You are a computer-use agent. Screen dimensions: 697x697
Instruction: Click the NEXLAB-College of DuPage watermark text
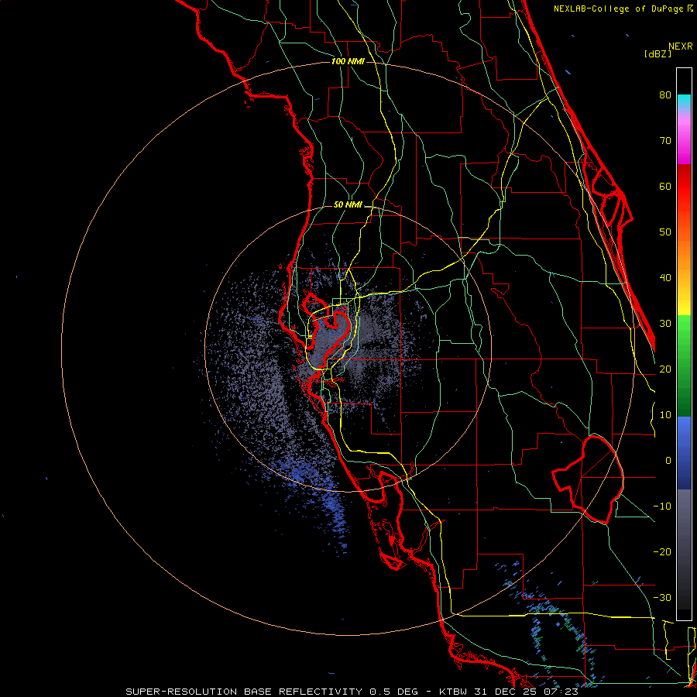pyautogui.click(x=620, y=9)
